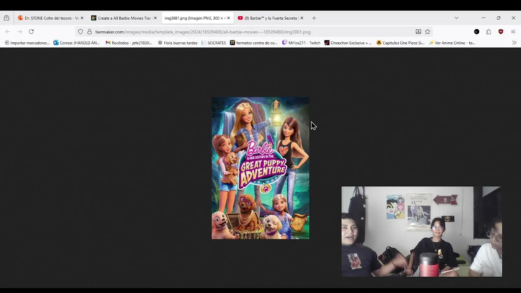Go forward to the next page
521x293 pixels.
click(x=19, y=32)
